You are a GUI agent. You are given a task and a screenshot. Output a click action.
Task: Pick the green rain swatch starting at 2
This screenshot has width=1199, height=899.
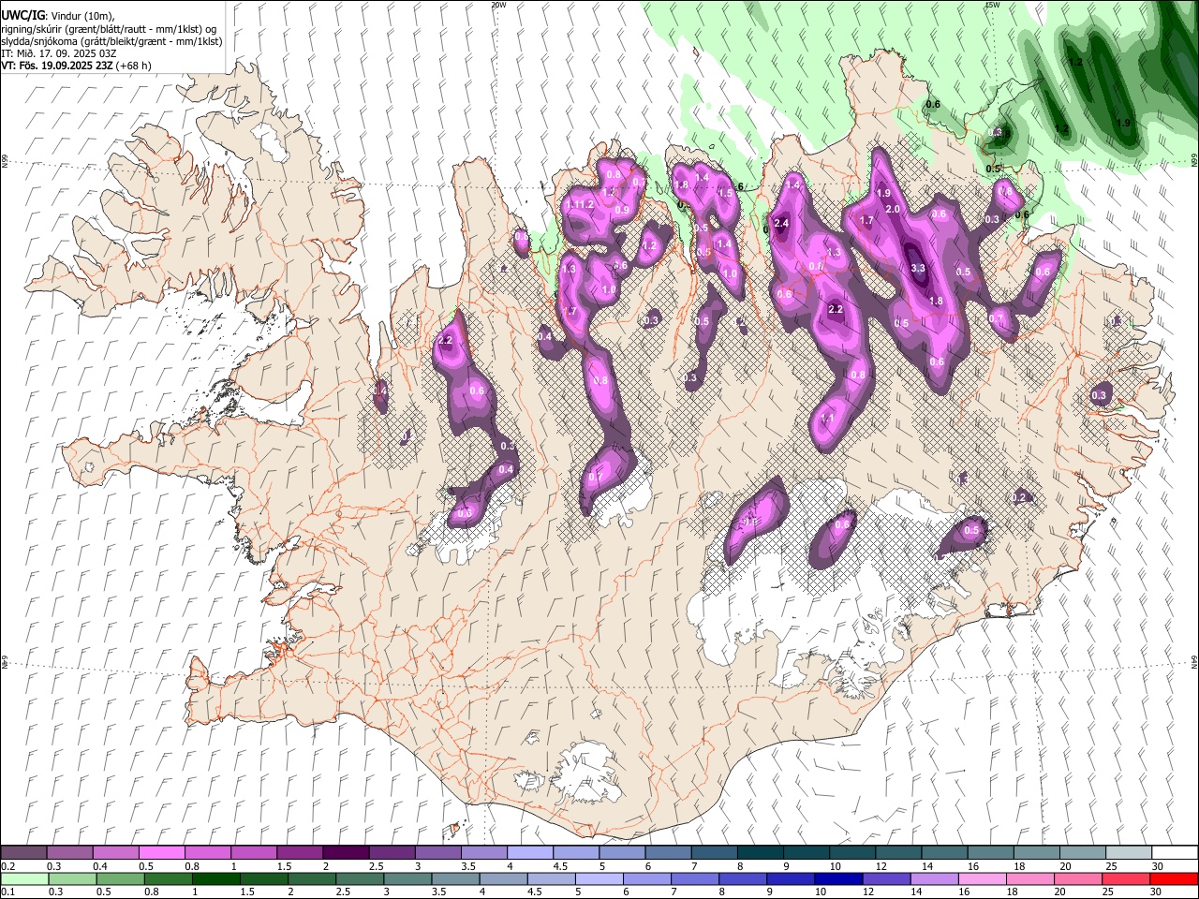(312, 878)
